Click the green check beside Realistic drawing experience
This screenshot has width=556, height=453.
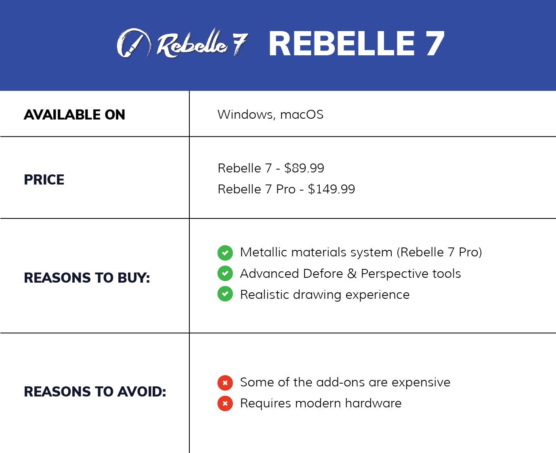click(225, 294)
